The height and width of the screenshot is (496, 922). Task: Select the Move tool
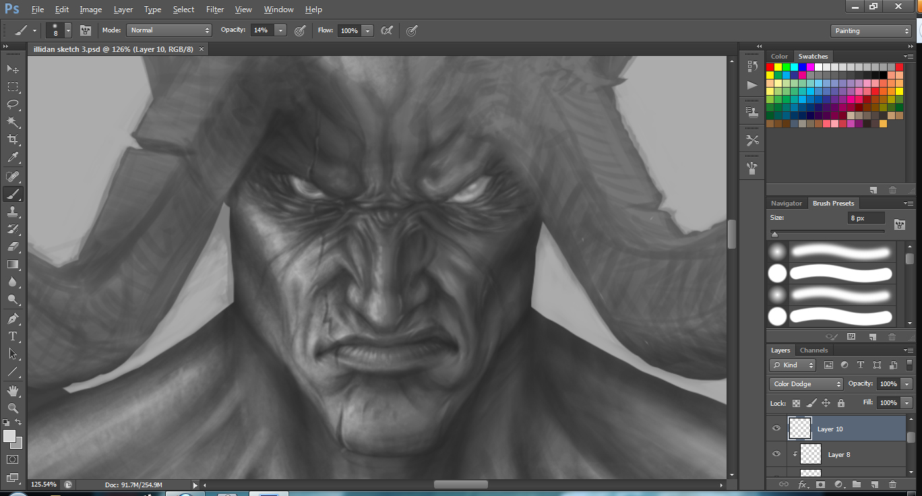click(13, 69)
